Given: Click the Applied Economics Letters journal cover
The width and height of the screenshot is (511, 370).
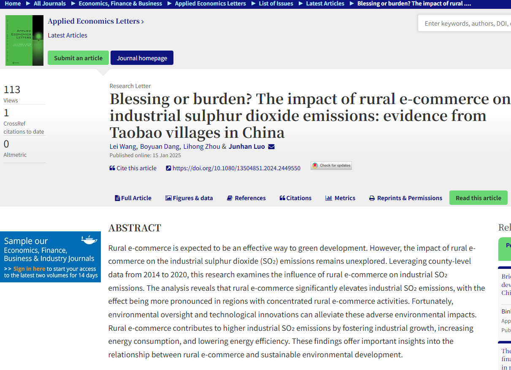Looking at the screenshot, I should point(24,40).
